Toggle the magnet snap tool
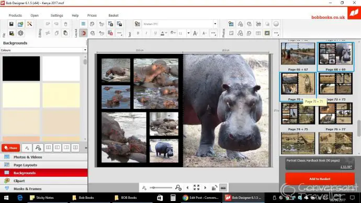Screen dimensions: 361x203 83,33
